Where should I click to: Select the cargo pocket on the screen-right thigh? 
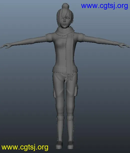(76, 90)
